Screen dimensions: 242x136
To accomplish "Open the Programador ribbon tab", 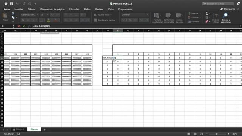I will pos(126,9).
